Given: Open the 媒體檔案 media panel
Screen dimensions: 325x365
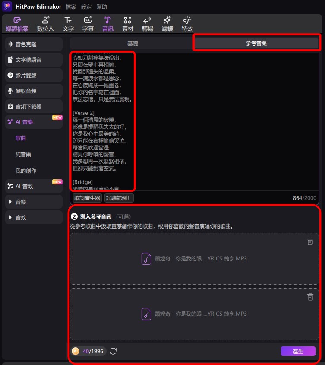Looking at the screenshot, I should 17,24.
